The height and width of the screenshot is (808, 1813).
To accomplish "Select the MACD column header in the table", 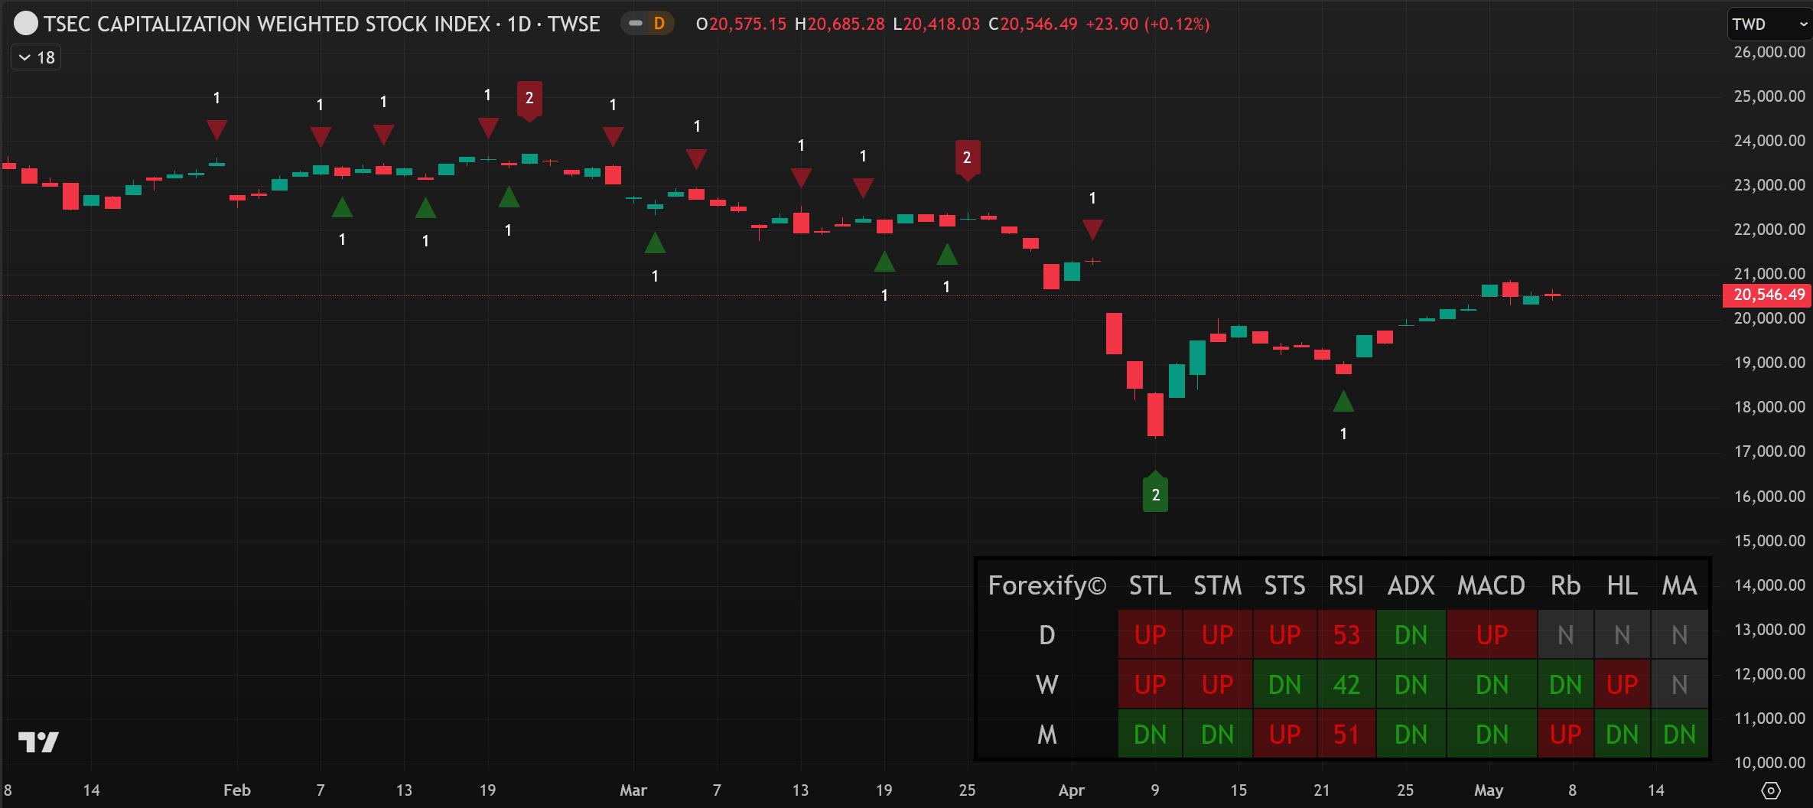I will tap(1491, 585).
